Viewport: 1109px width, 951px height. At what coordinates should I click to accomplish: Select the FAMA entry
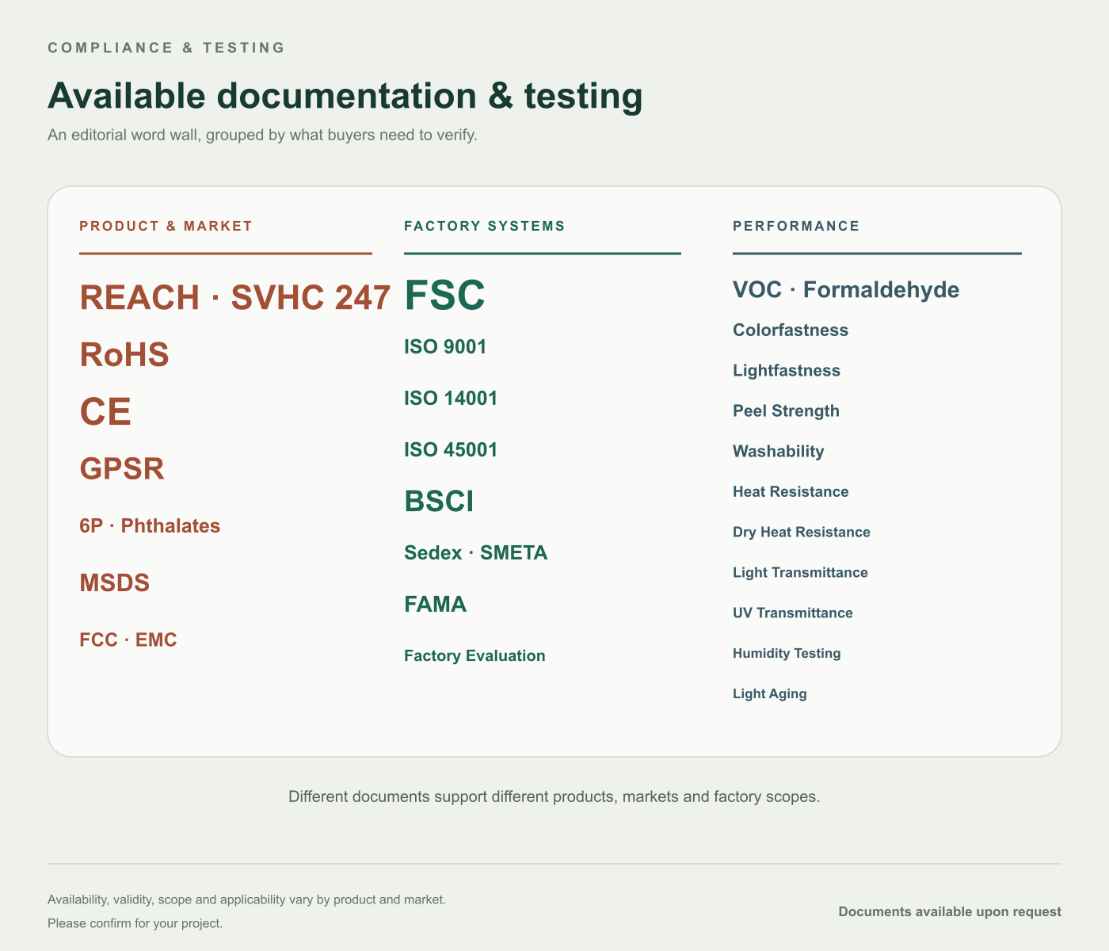click(436, 604)
